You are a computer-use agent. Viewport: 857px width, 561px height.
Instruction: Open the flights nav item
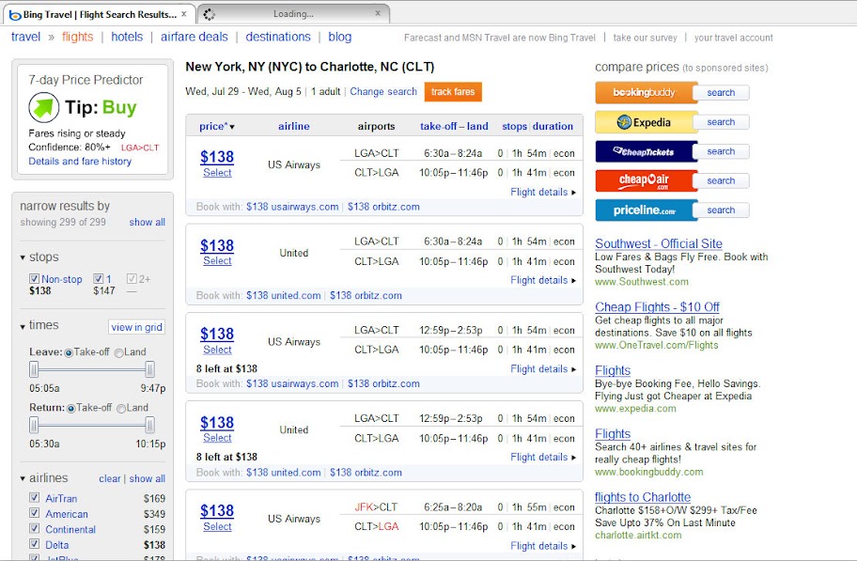pyautogui.click(x=78, y=37)
